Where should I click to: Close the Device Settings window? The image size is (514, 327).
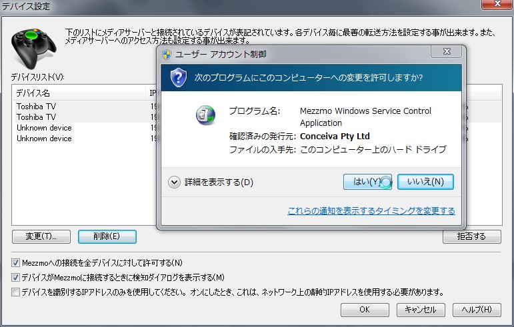[497, 4]
